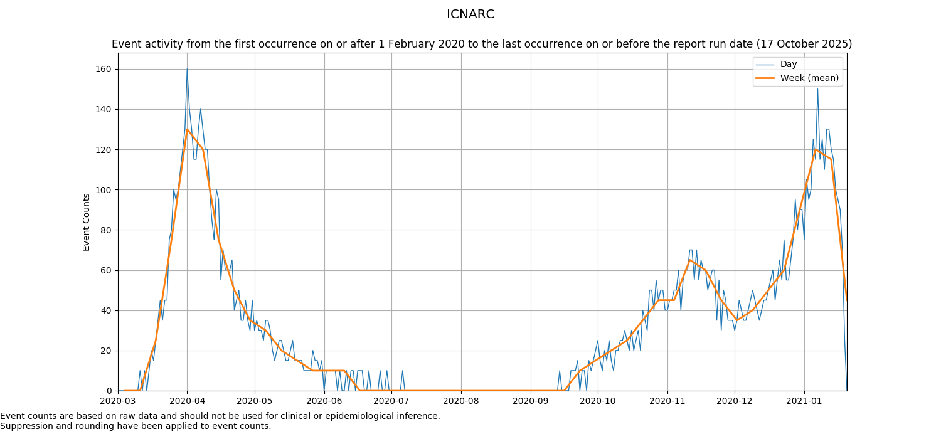The height and width of the screenshot is (439, 941).
Task: Click the orange Week (mean) legend swatch
Action: (x=766, y=78)
